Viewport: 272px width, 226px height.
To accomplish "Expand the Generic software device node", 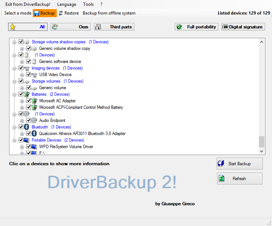I will click(x=22, y=62).
